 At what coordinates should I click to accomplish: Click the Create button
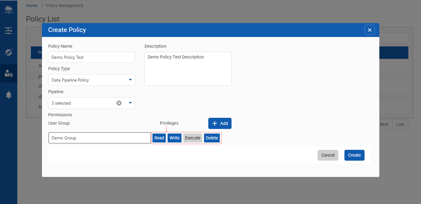click(354, 155)
